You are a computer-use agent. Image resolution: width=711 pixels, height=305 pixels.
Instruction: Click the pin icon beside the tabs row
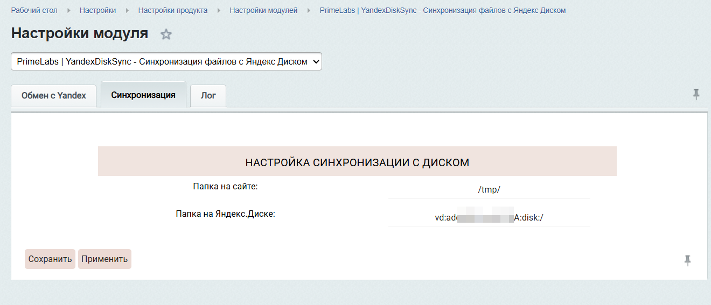pos(696,95)
